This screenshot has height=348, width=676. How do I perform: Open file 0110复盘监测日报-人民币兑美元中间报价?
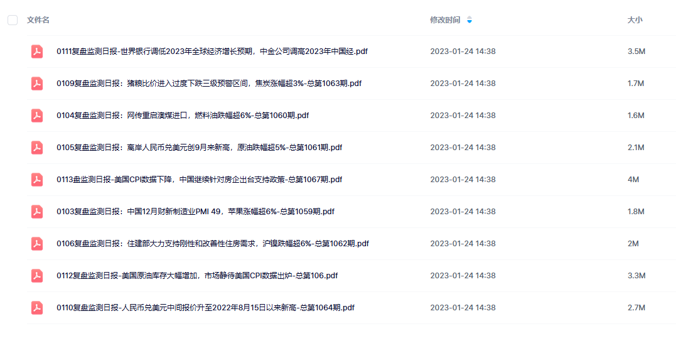(206, 308)
